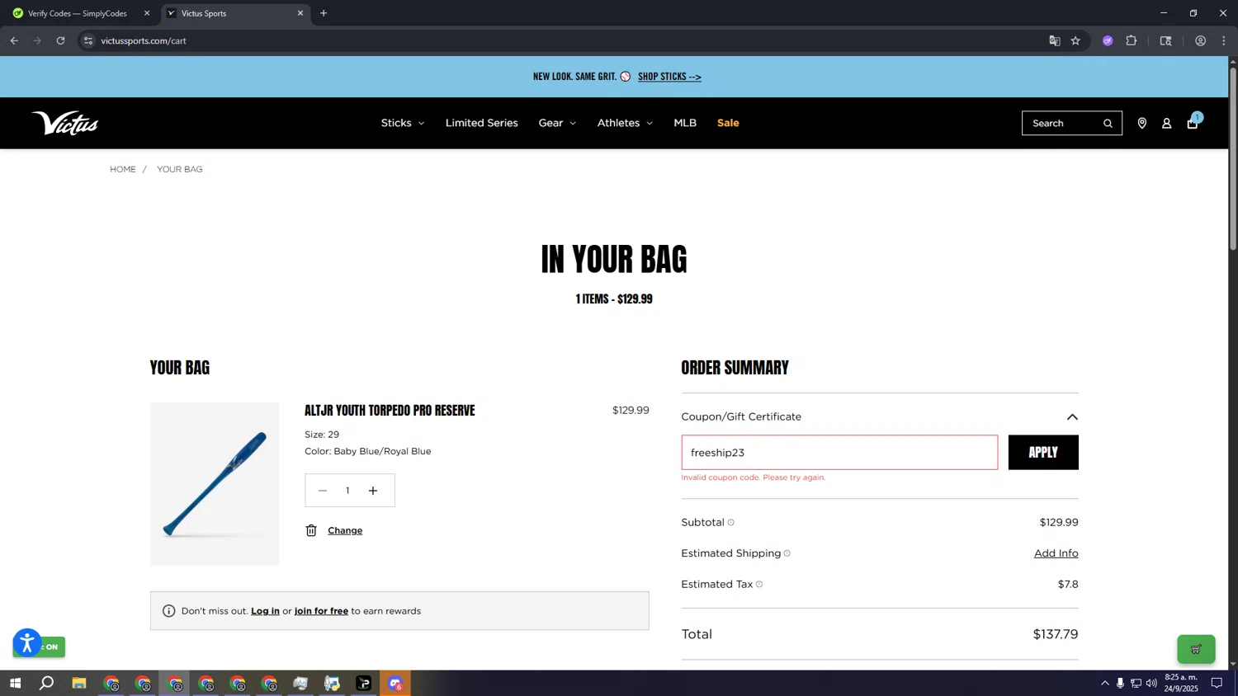Screen dimensions: 1238x696
Task: Click the taskbar clock and date
Action: point(1181,683)
